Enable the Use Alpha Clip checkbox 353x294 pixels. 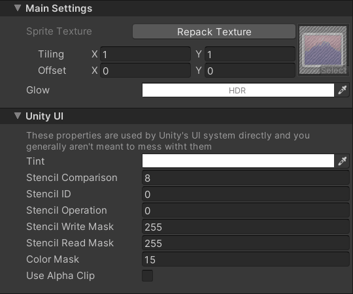click(148, 276)
